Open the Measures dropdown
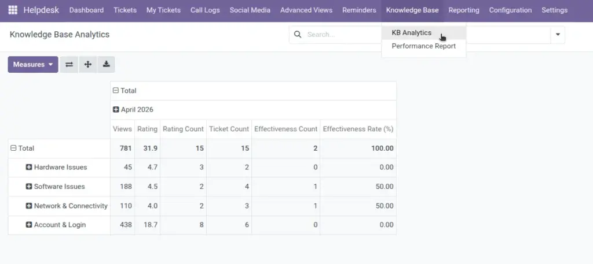This screenshot has width=593, height=264. click(33, 65)
